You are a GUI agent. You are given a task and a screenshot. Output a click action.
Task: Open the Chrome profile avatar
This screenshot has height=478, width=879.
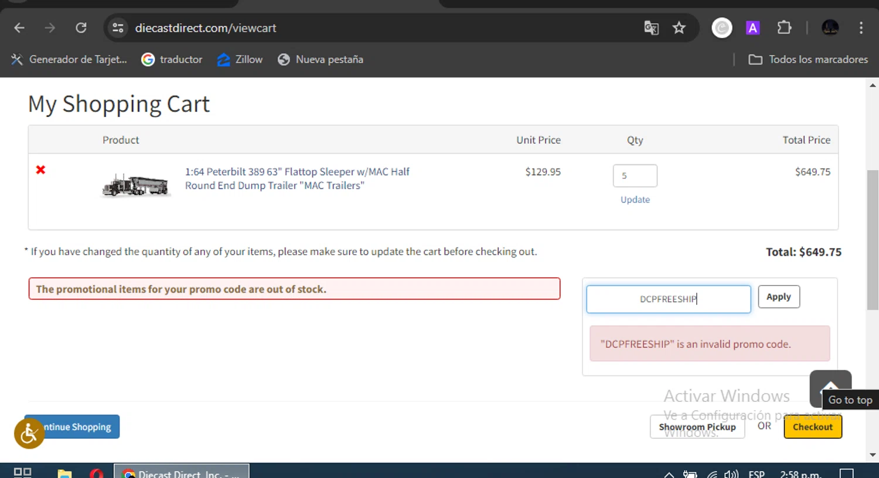tap(830, 27)
